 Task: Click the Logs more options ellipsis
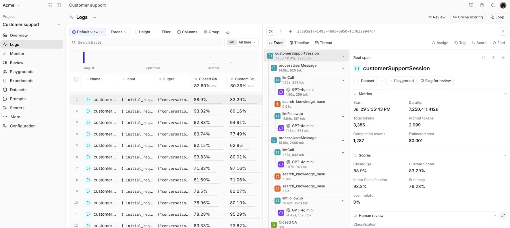(94, 17)
